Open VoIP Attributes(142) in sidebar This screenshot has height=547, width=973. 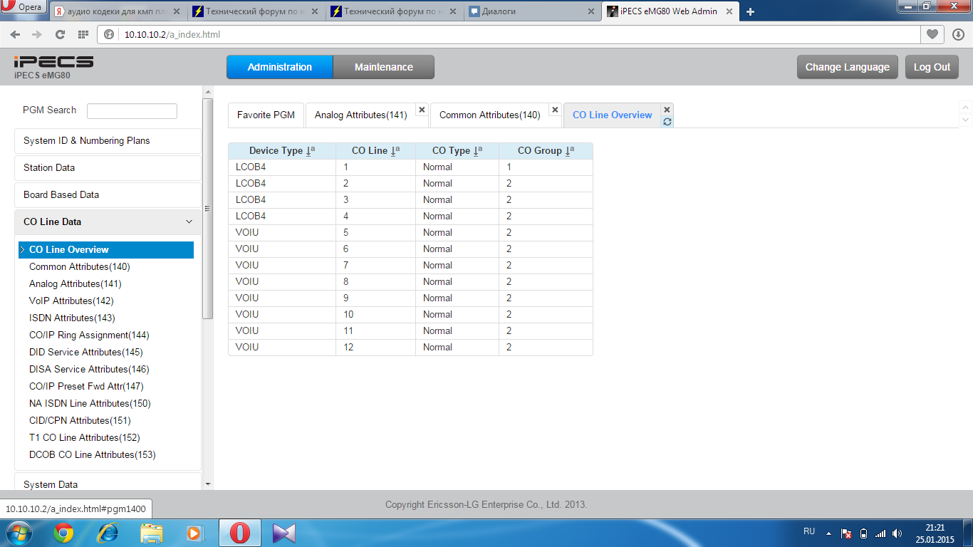point(71,301)
